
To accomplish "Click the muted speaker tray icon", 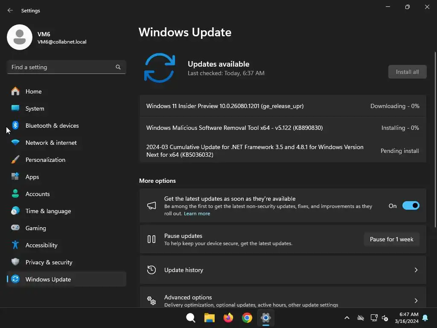I will tap(385, 318).
